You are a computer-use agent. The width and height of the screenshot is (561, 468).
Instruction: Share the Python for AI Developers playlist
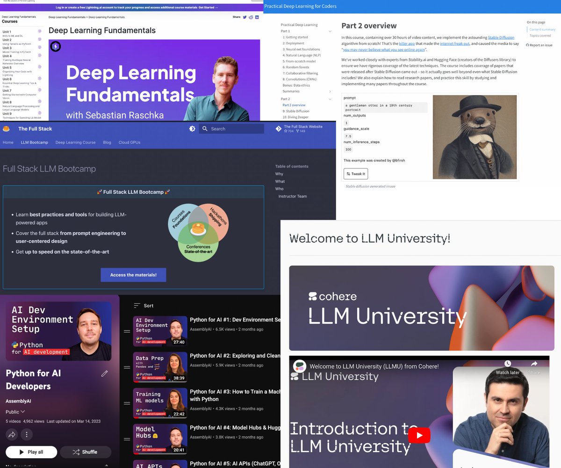coord(12,434)
